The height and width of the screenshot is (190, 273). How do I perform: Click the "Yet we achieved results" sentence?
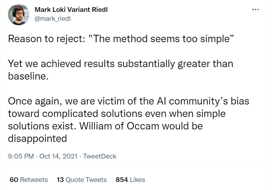coord(120,64)
